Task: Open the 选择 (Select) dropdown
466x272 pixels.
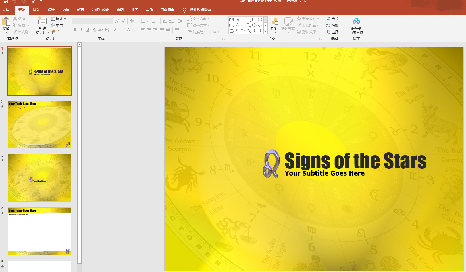Action: (x=334, y=32)
